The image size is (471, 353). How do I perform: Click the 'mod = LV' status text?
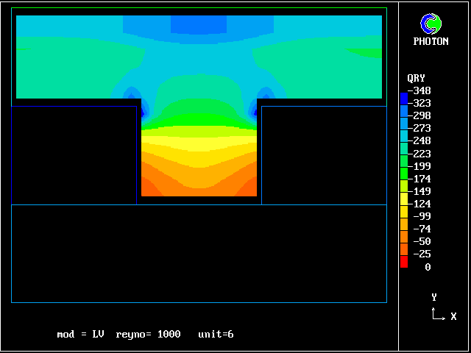[x=80, y=335]
